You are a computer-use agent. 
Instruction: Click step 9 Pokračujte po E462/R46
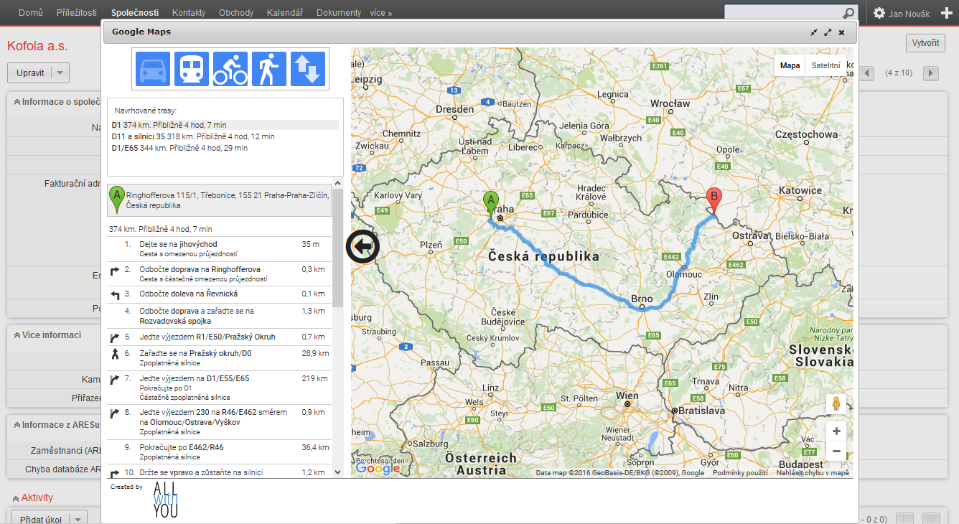[x=220, y=452]
